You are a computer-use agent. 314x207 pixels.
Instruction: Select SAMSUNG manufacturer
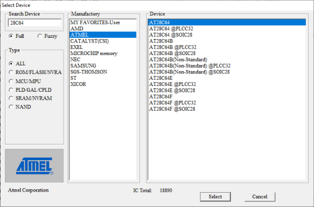point(103,66)
